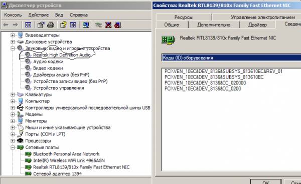
Task: Open the Консоль menu
Action: pyautogui.click(x=13, y=15)
